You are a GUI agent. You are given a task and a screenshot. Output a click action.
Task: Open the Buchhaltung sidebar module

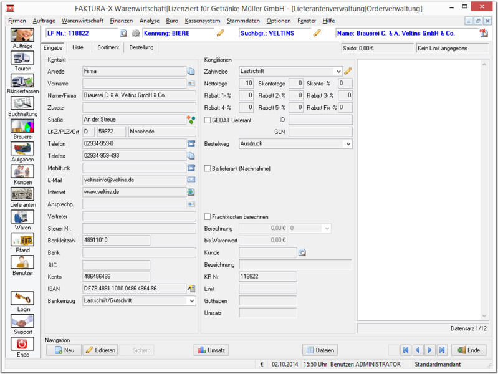(22, 103)
